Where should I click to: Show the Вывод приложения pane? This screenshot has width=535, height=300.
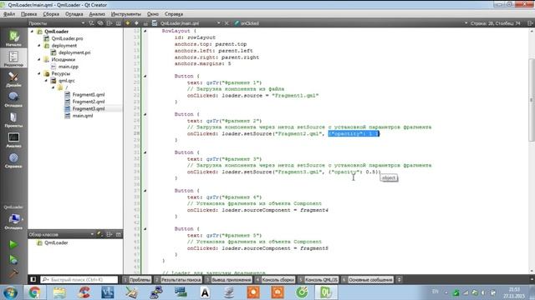[x=228, y=280]
